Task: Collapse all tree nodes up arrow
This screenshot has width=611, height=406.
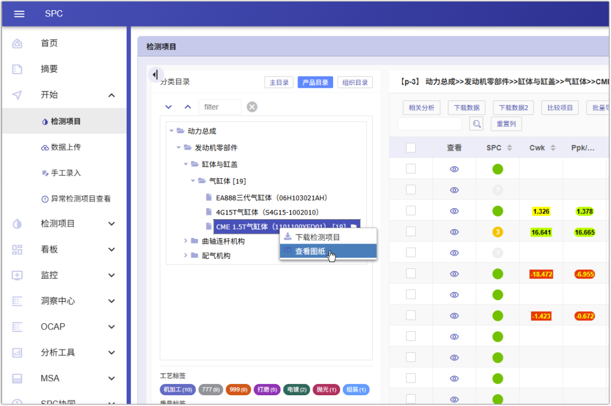Action: 188,107
